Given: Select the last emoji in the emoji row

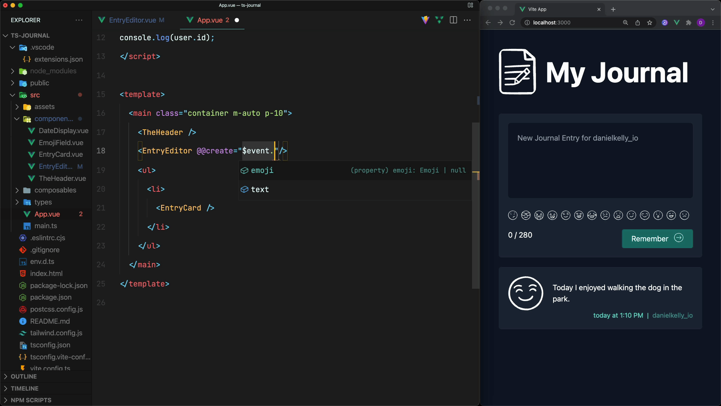Looking at the screenshot, I should tap(684, 215).
